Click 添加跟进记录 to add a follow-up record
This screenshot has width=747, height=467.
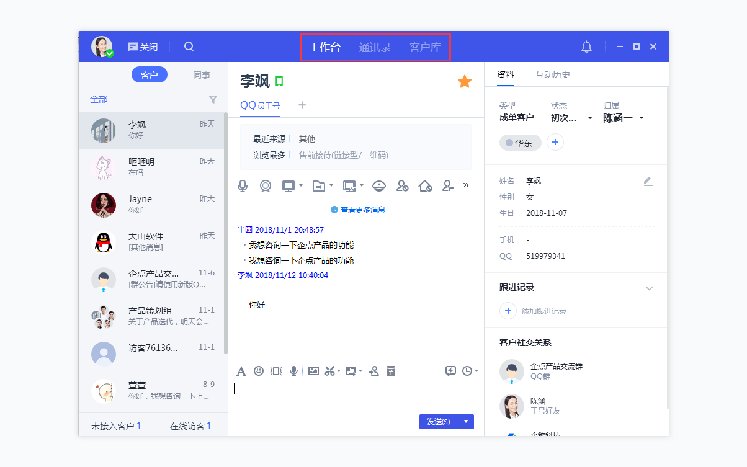(546, 311)
